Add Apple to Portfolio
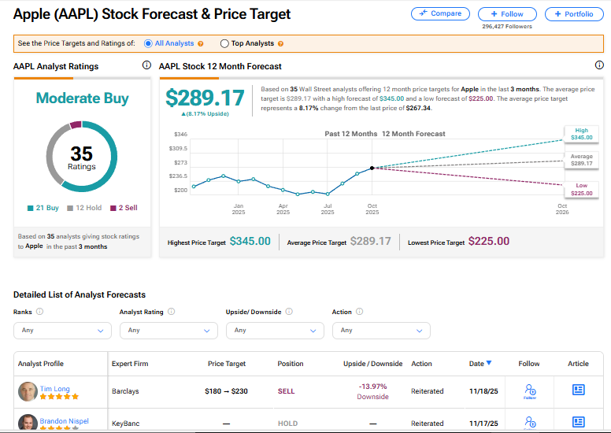 (574, 13)
